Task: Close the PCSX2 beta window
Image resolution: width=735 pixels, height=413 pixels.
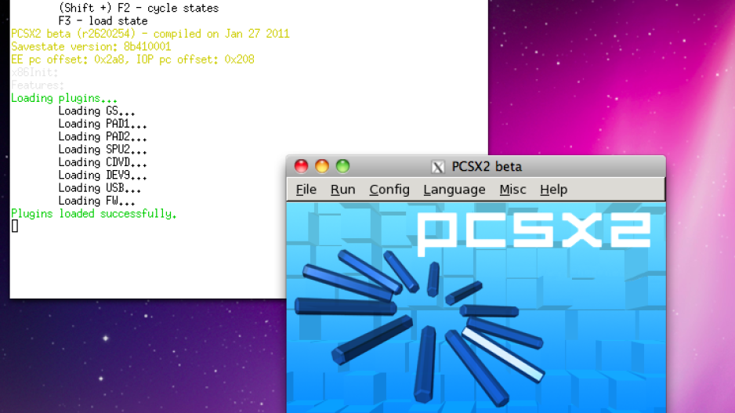Action: [301, 166]
